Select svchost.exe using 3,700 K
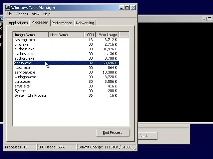213x159 pixels. point(67,58)
